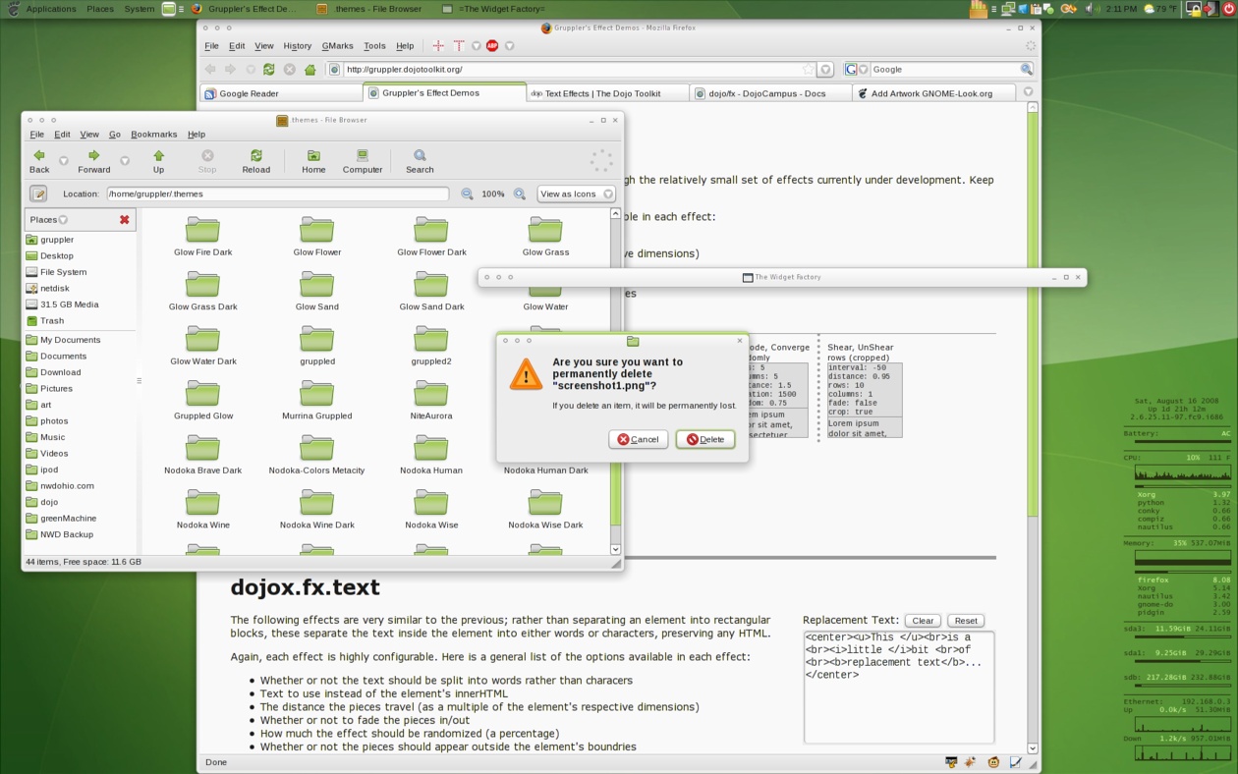1238x774 pixels.
Task: Open Firefox History menu
Action: [x=297, y=46]
